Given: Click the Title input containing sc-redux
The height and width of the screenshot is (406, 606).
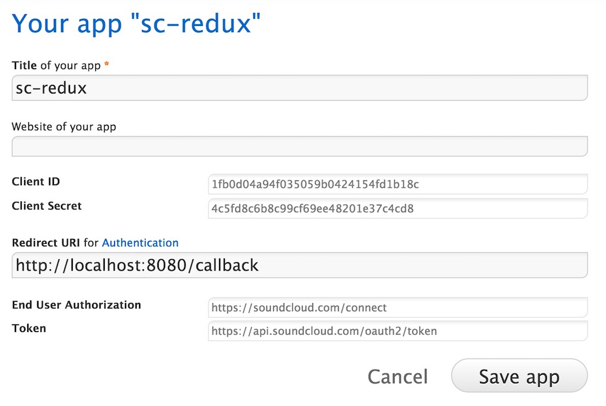Looking at the screenshot, I should 299,88.
